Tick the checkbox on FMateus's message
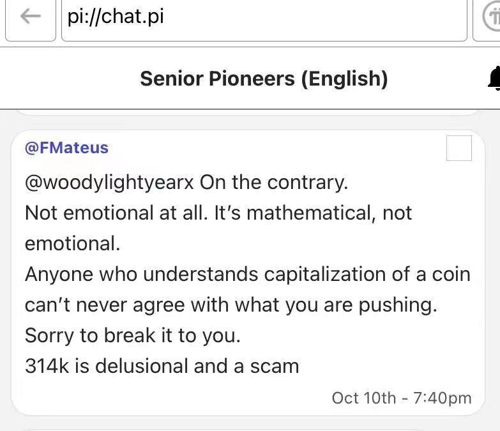Image resolution: width=500 pixels, height=431 pixels. (x=459, y=148)
